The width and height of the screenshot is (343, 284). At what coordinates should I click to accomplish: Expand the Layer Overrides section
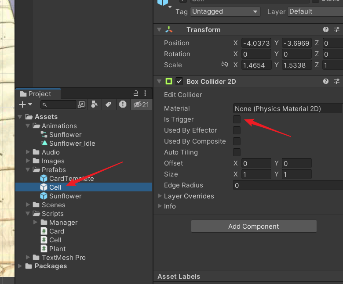click(160, 196)
